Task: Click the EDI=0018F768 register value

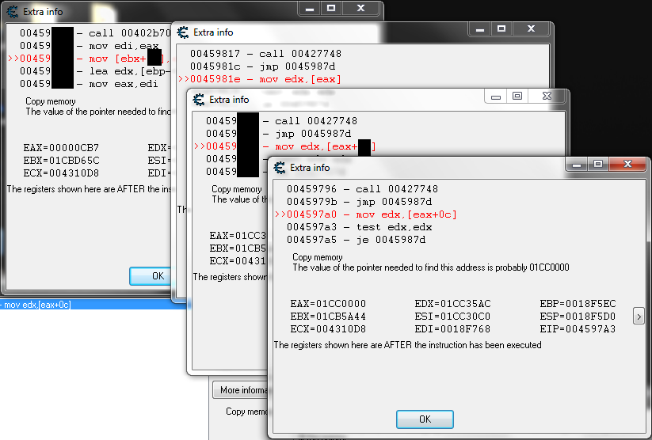Action: click(x=452, y=329)
